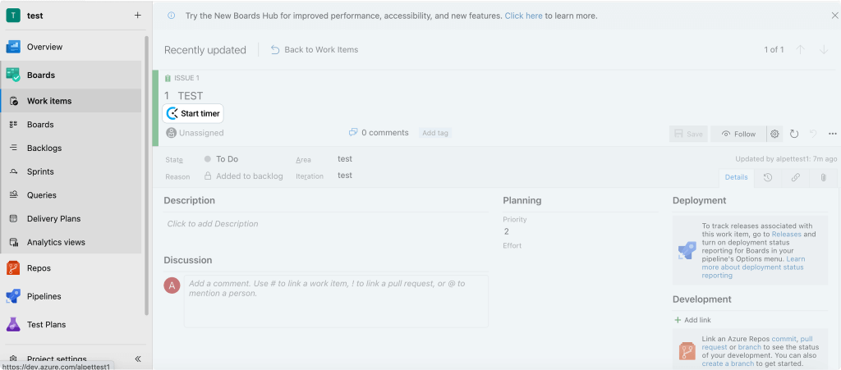
Task: Click the commit link in Development
Action: coord(784,339)
